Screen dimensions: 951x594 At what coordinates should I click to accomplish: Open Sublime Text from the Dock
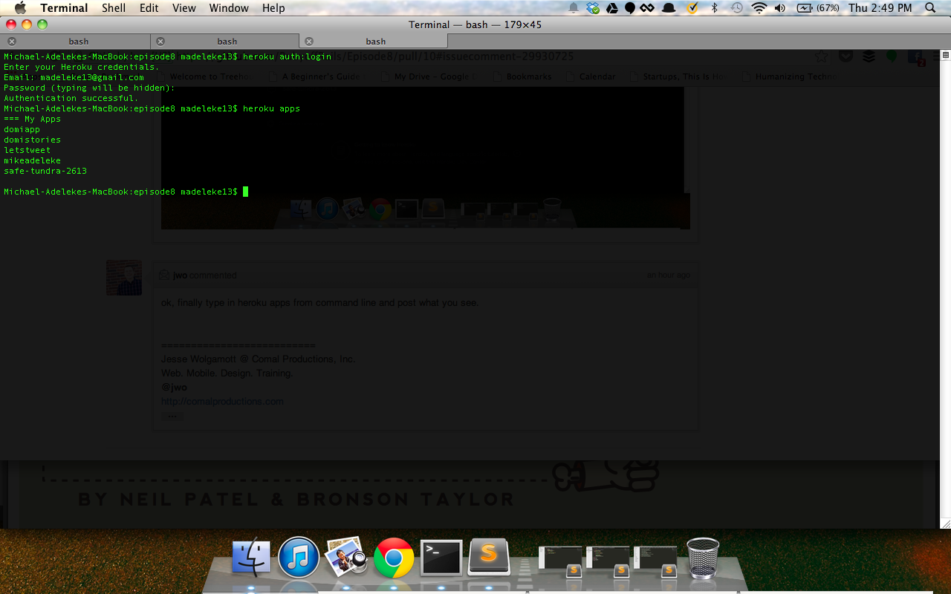coord(489,557)
